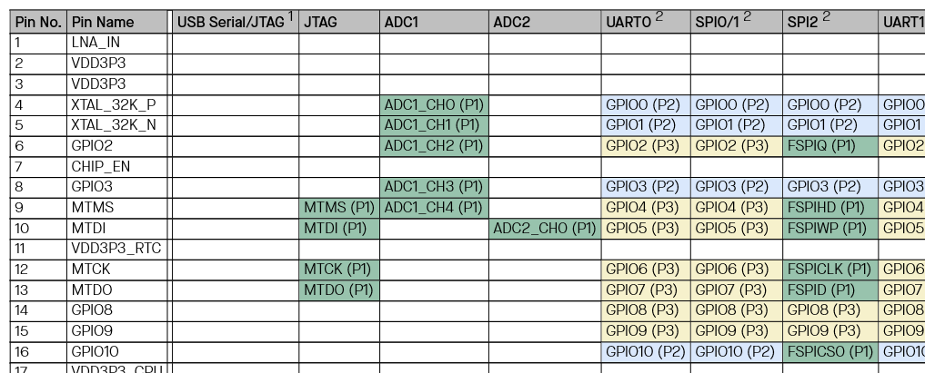
Task: Click the Pin No. column header
Action: tap(38, 23)
